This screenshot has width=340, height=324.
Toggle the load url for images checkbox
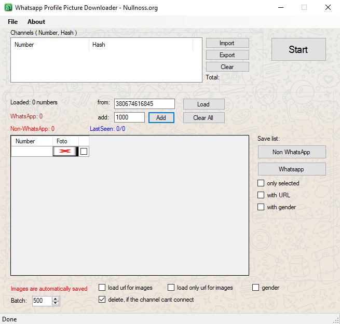(x=102, y=288)
